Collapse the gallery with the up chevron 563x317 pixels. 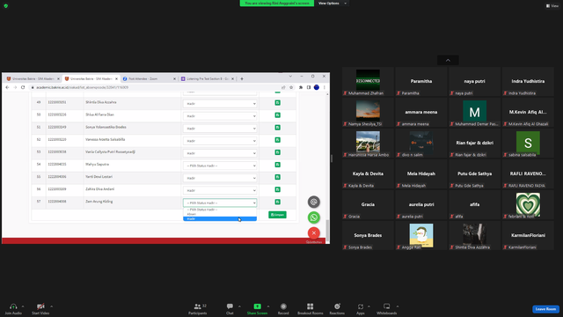click(x=448, y=61)
